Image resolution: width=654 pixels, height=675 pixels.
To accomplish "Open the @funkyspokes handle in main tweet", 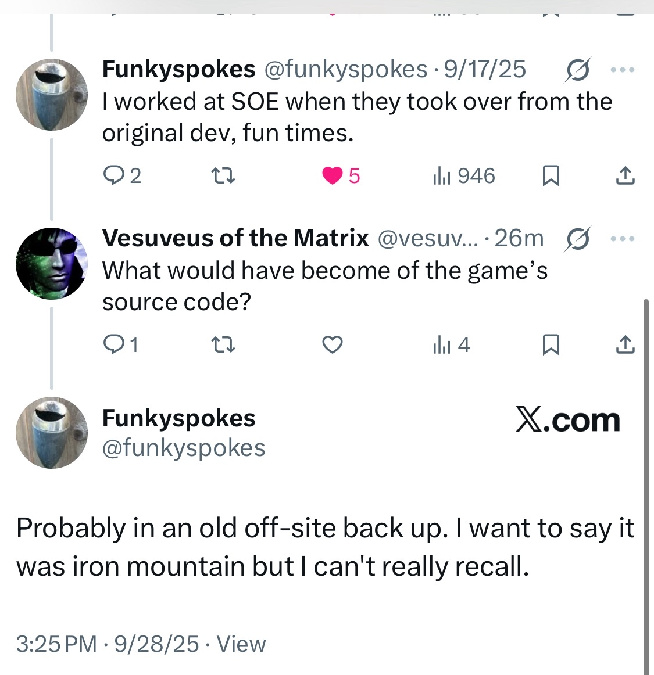I will (x=184, y=448).
